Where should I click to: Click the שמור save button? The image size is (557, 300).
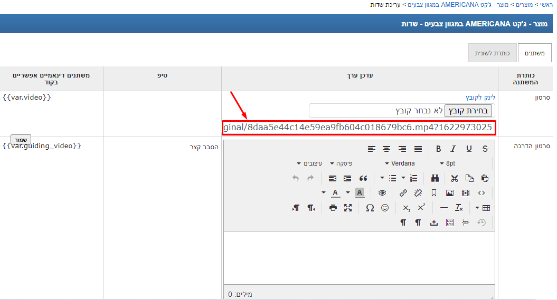click(x=21, y=140)
